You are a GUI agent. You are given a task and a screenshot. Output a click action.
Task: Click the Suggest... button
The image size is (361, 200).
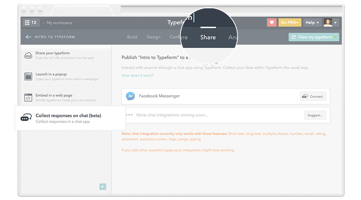click(x=315, y=115)
